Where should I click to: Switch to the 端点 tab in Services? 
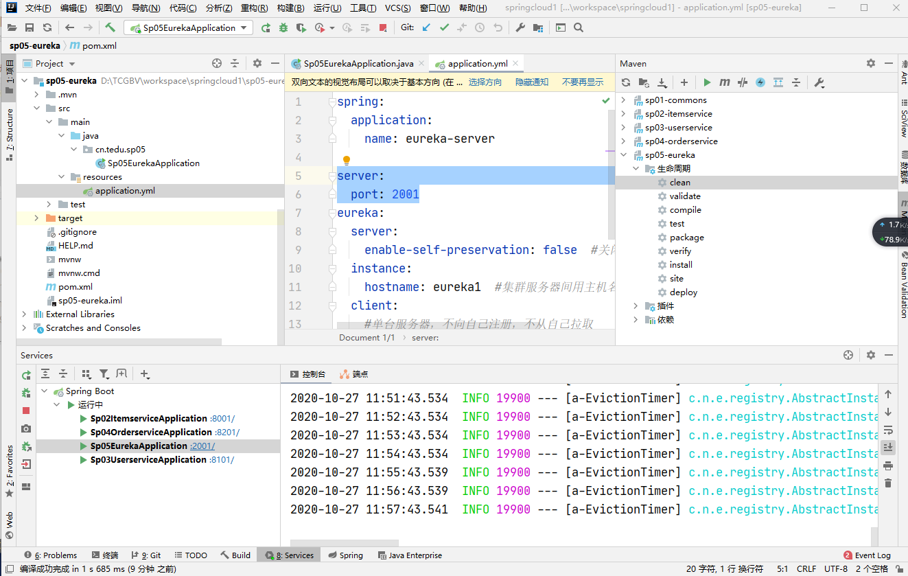360,374
